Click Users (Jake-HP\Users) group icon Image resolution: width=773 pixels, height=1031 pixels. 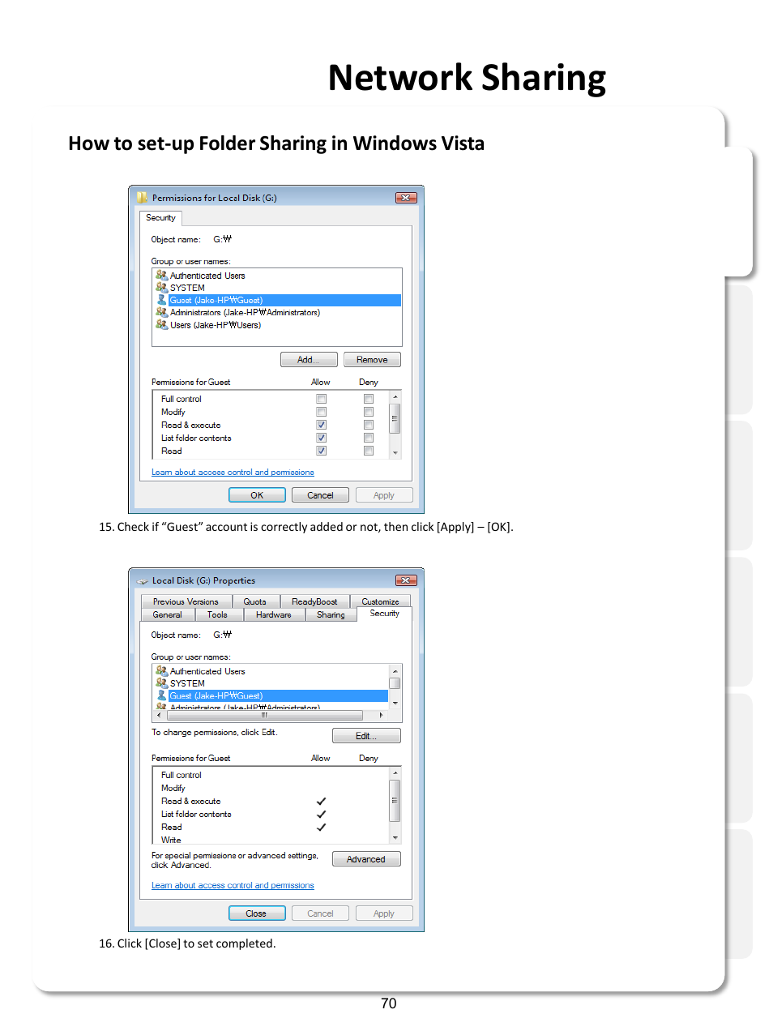(161, 324)
